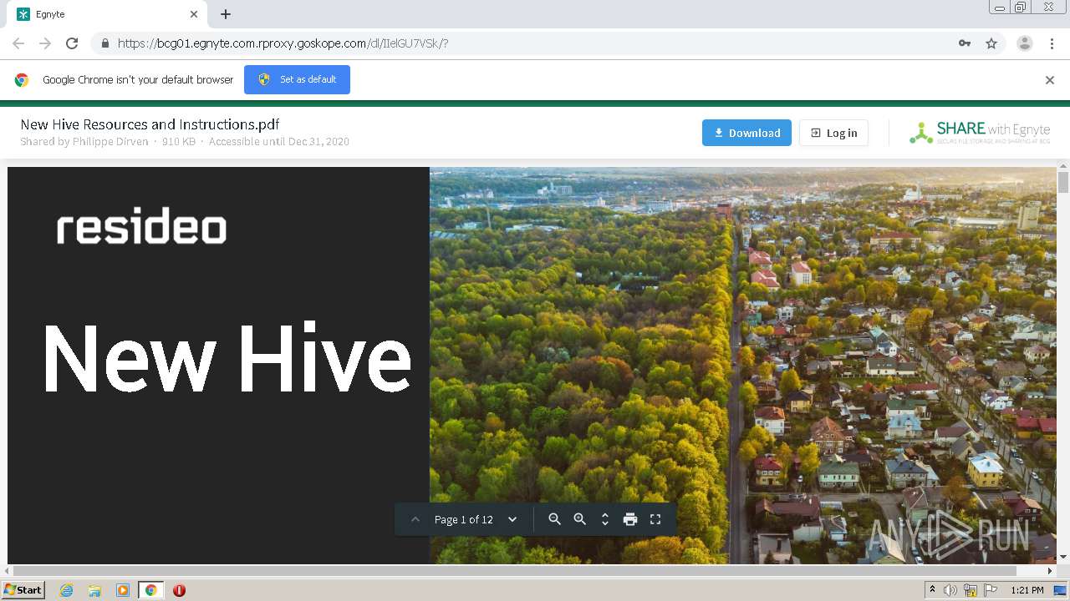
Task: Click the resideo logo on PDF cover
Action: (x=141, y=228)
